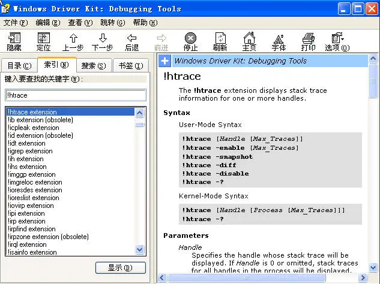Image resolution: width=380 pixels, height=284 pixels.
Task: Open the 编辑(E) menu
Action: (x=48, y=23)
